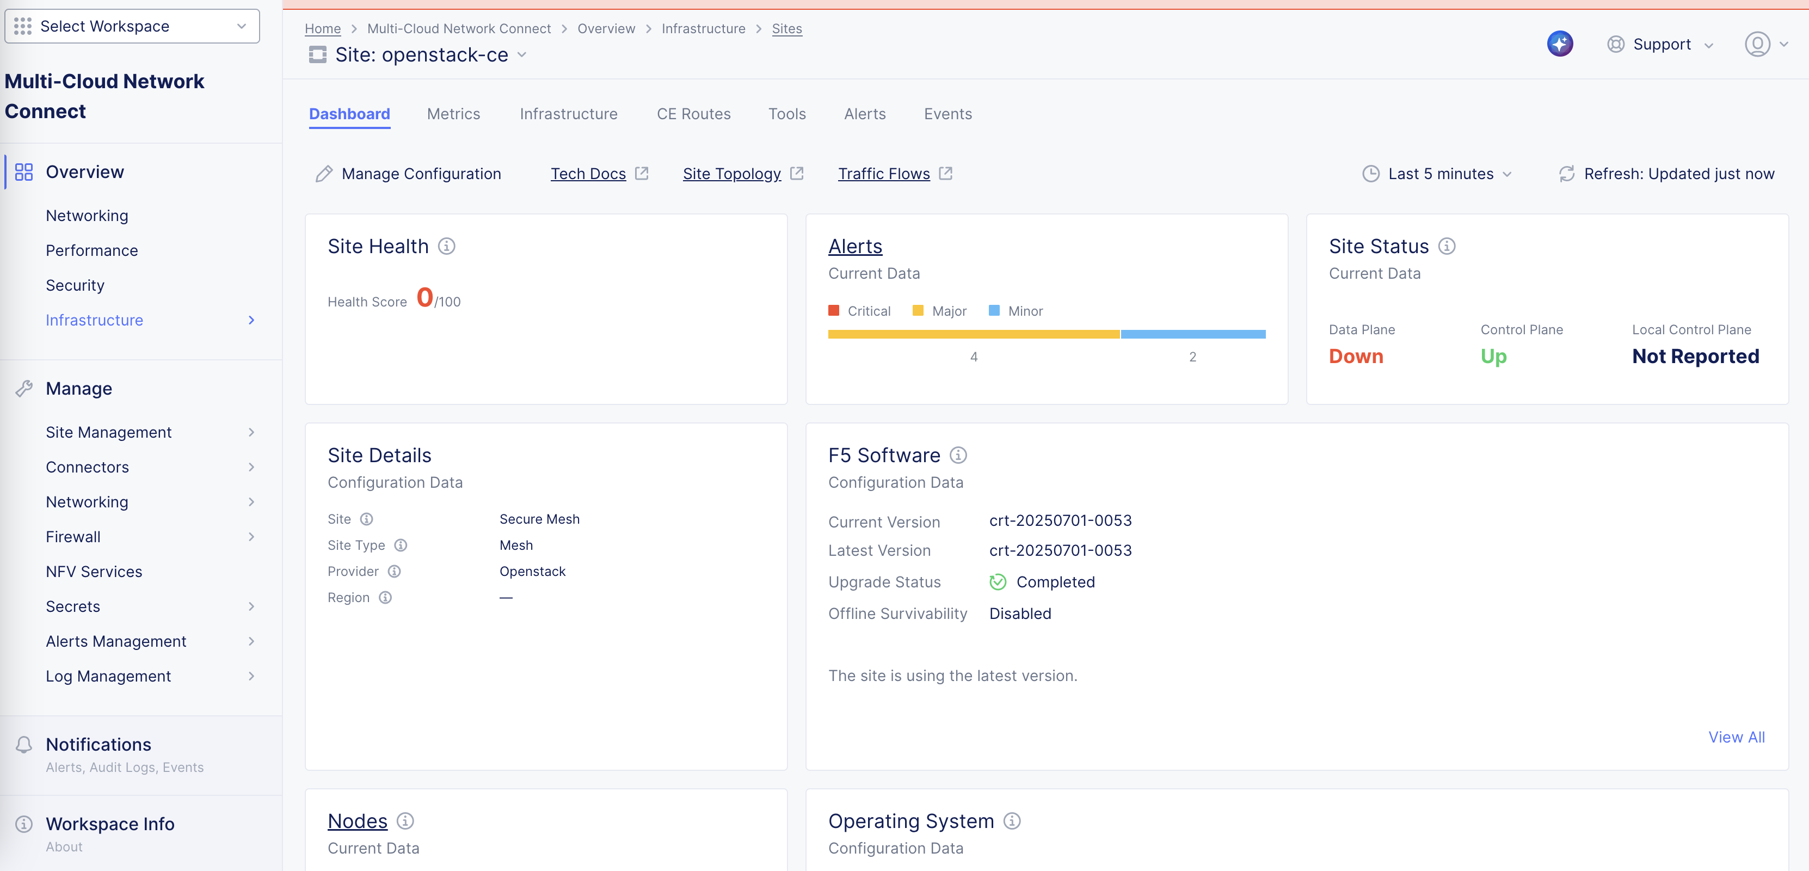Click the Support headset icon
1809x871 pixels.
tap(1616, 44)
